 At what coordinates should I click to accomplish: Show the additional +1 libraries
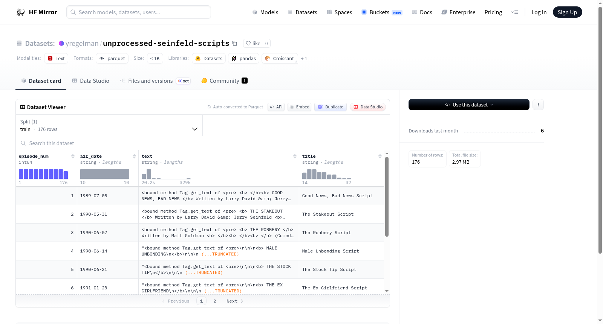pos(304,58)
